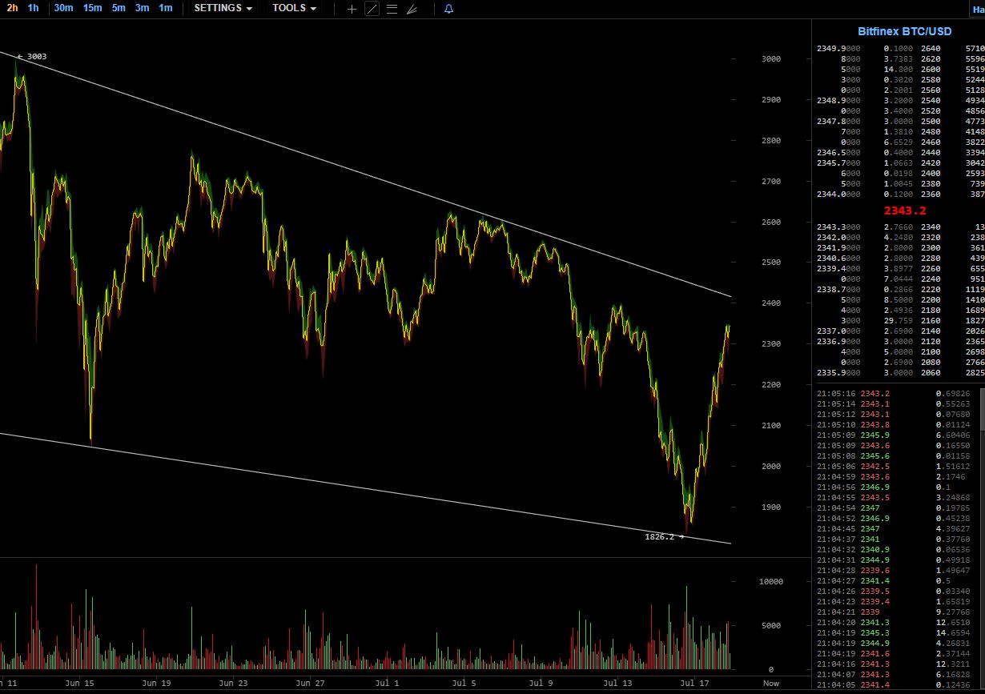Change interval to 3m
985x694 pixels.
(142, 8)
